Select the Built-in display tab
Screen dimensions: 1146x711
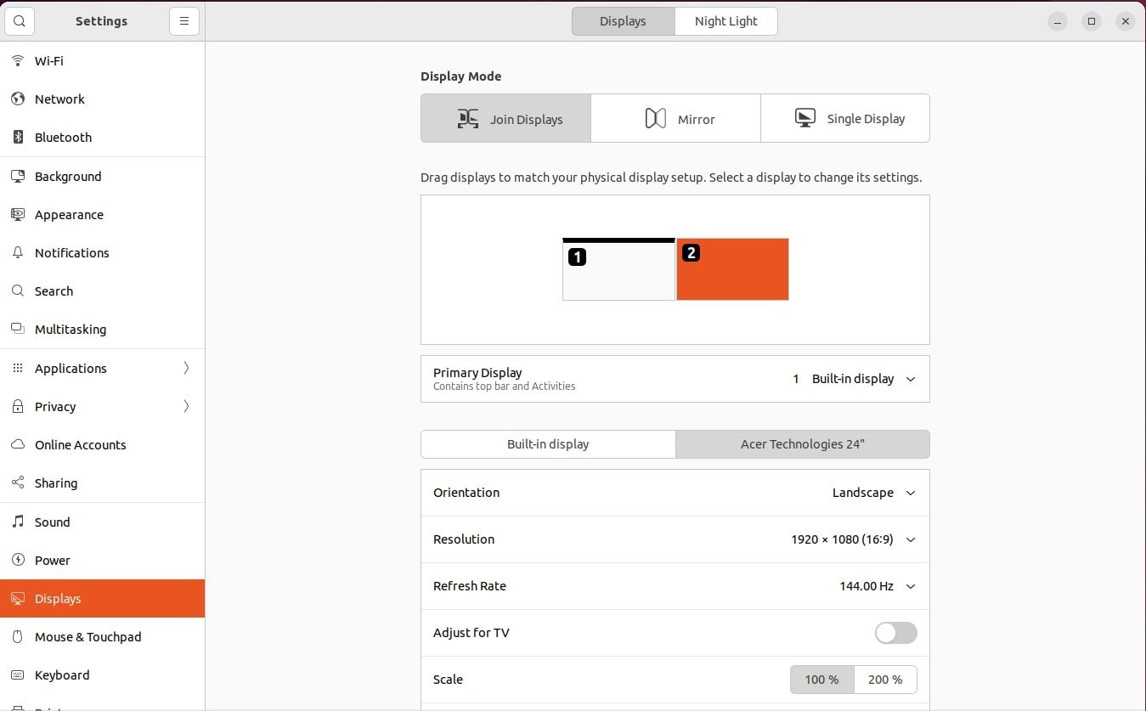pos(548,443)
